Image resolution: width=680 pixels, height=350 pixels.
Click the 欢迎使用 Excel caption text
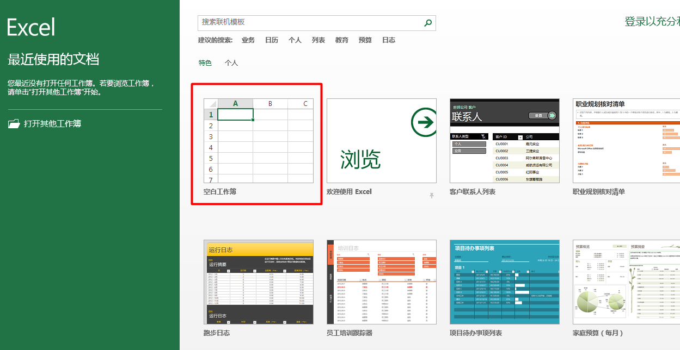point(349,192)
